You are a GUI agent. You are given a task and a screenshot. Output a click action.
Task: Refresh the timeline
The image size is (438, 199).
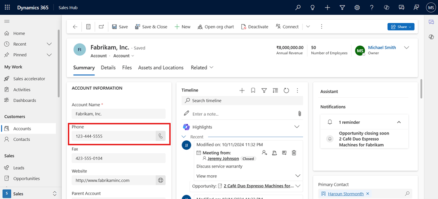click(x=286, y=91)
